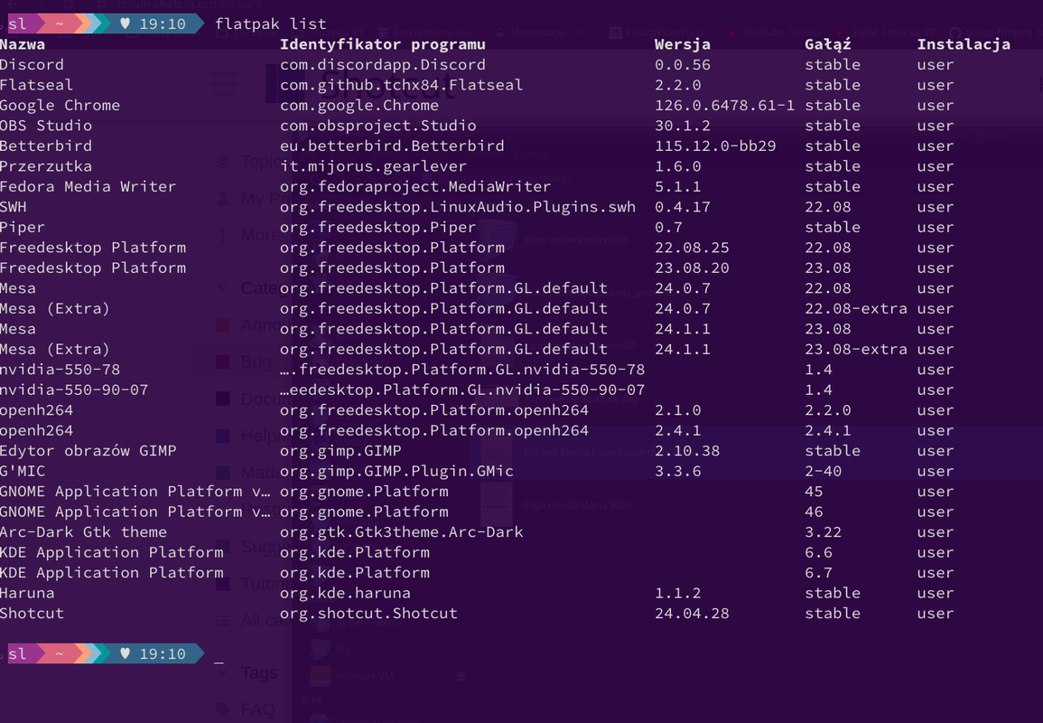The height and width of the screenshot is (723, 1043).
Task: Click Freedesktop Platform version "22.08.25"
Action: click(x=692, y=248)
